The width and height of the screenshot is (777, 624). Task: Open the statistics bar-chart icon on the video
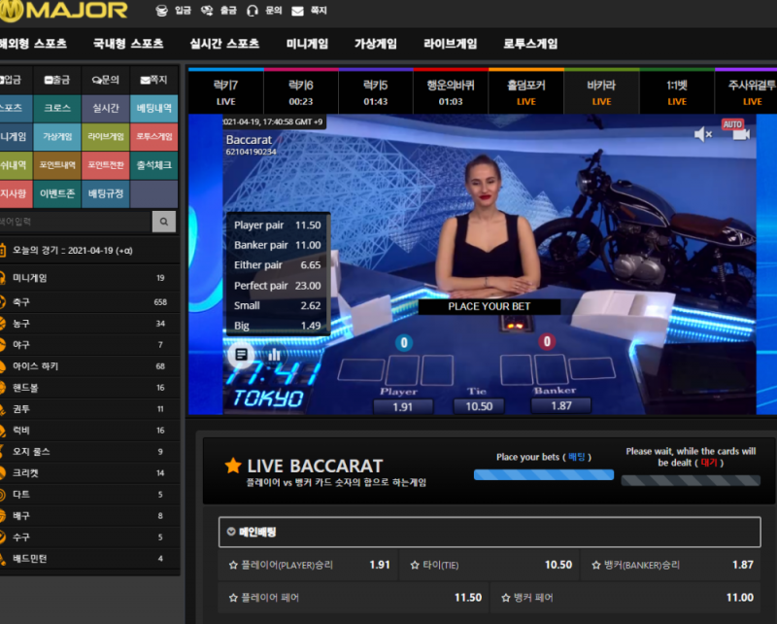[x=275, y=355]
